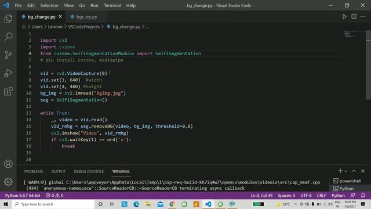Click line number 13 in gutter

tap(28, 113)
